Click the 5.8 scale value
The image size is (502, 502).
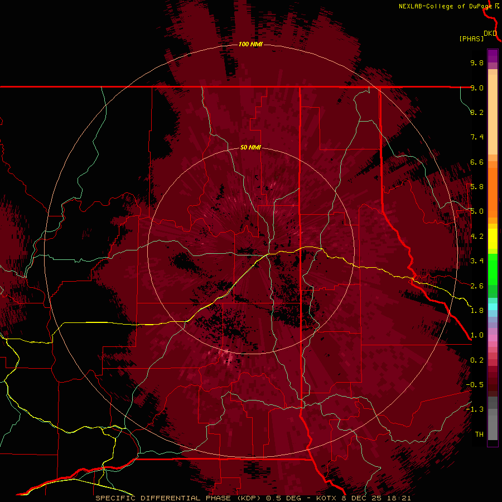(x=477, y=187)
